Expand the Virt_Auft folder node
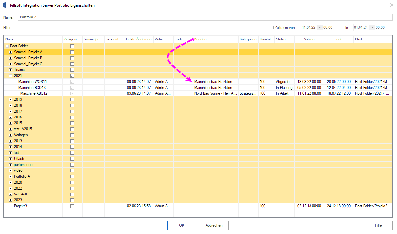 pyautogui.click(x=11, y=194)
